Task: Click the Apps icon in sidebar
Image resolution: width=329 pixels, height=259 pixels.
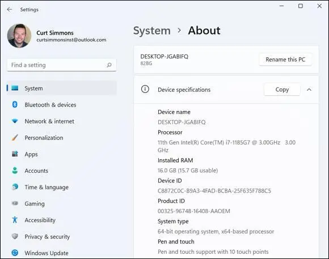Action: point(15,154)
